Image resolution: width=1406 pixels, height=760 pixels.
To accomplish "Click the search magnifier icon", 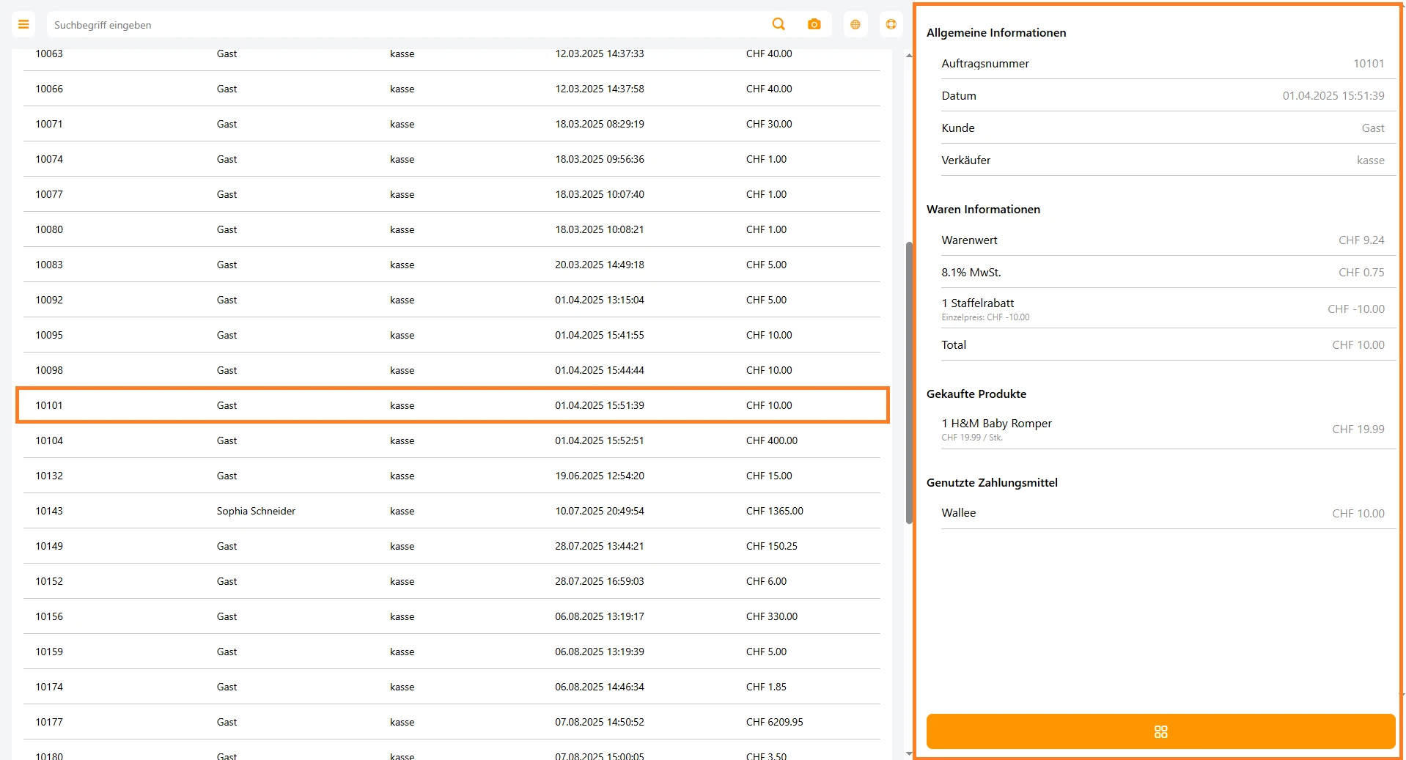I will [779, 24].
